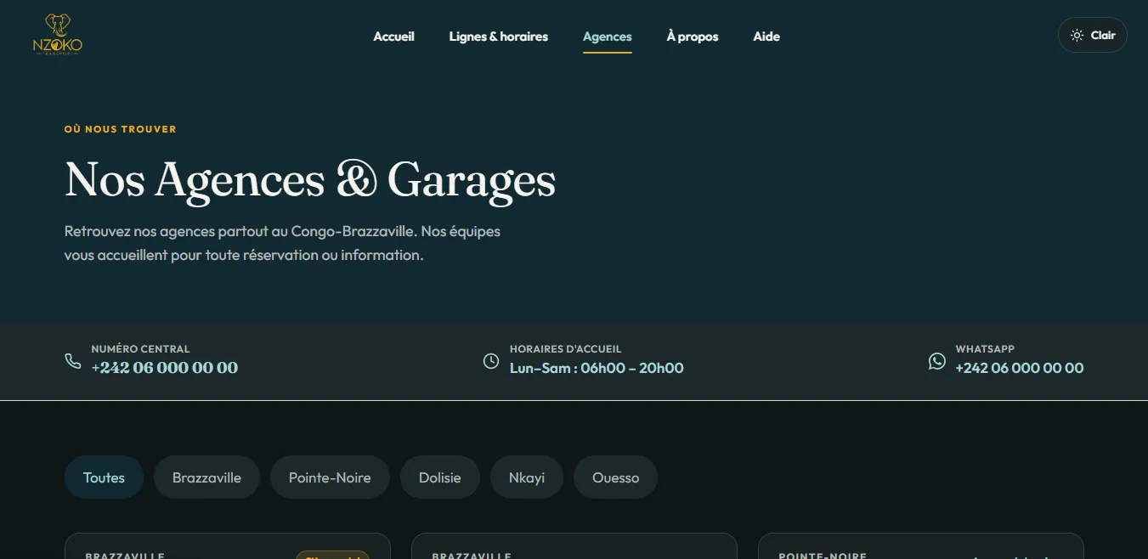Screen dimensions: 1148x559
Task: Click the Nos Agences & Garages heading
Action: [310, 180]
